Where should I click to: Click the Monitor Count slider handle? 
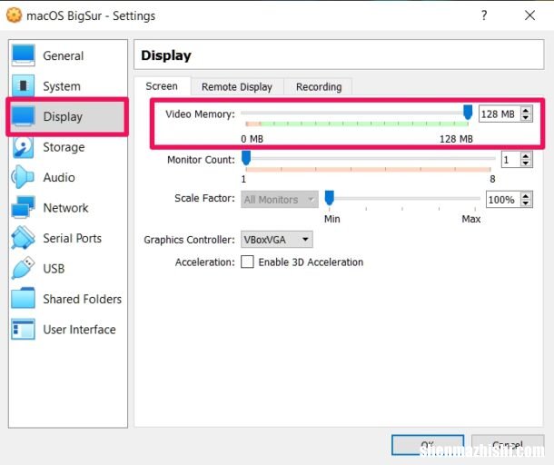(x=246, y=158)
